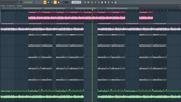Open the db kick (14) pattern selector
This screenshot has height=102, width=181.
76,2
